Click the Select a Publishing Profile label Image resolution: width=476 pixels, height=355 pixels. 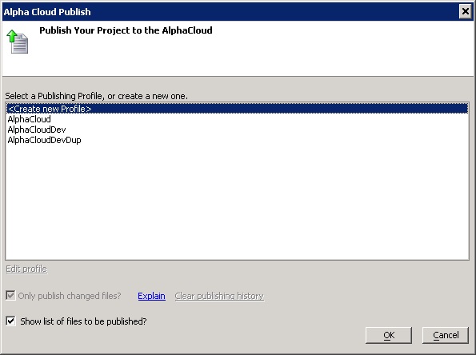[96, 96]
